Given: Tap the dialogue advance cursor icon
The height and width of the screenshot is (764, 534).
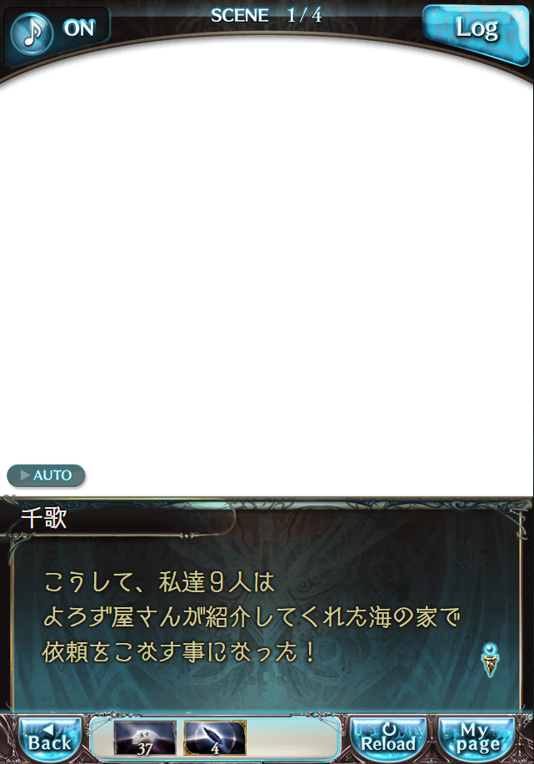Looking at the screenshot, I should pyautogui.click(x=490, y=660).
